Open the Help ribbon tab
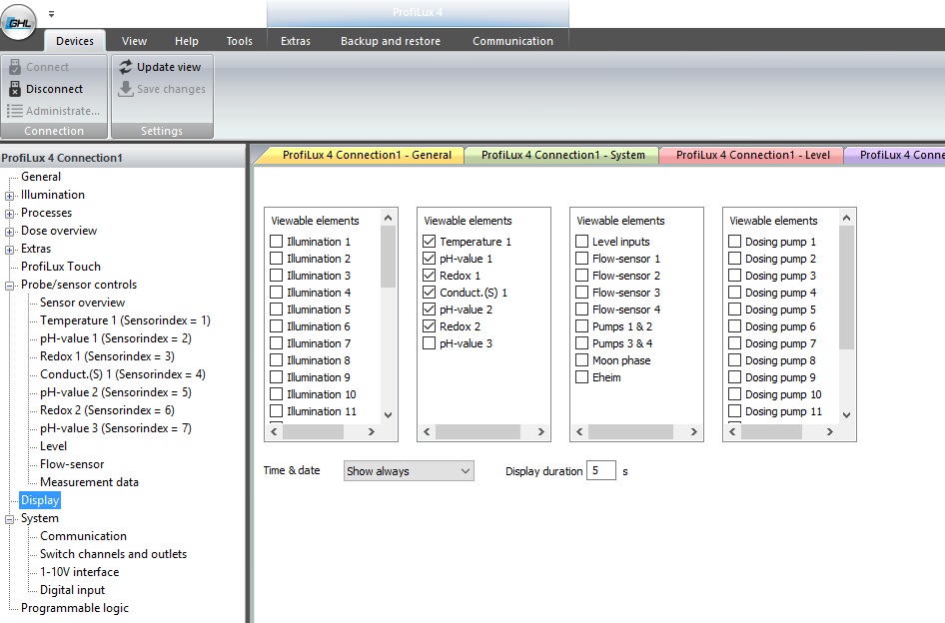Screen dimensions: 945x623 186,41
